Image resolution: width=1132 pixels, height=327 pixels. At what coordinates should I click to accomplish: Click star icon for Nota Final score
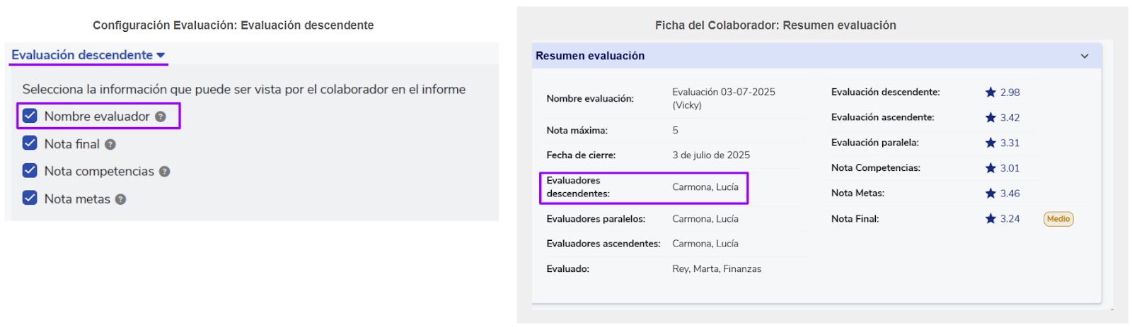coord(990,218)
